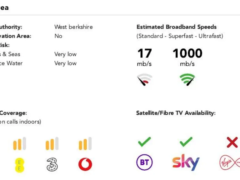240x180 pixels.
Task: Click the Sky logo
Action: pos(186,162)
